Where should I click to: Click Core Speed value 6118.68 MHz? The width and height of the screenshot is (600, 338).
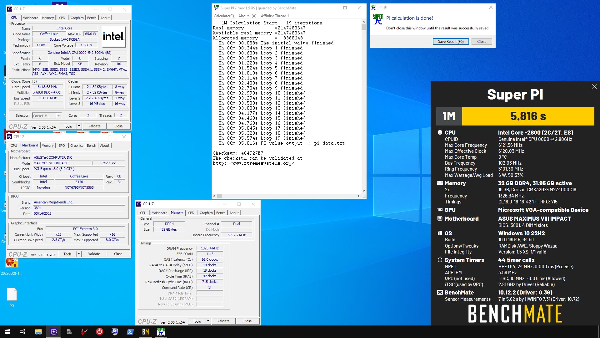(47, 87)
